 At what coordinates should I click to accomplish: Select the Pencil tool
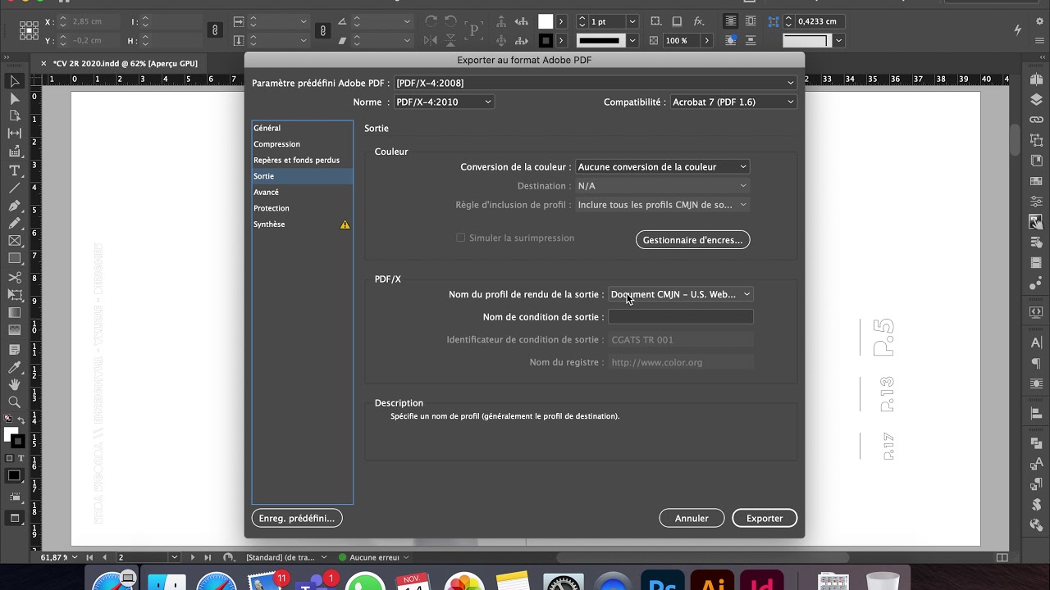(x=14, y=223)
